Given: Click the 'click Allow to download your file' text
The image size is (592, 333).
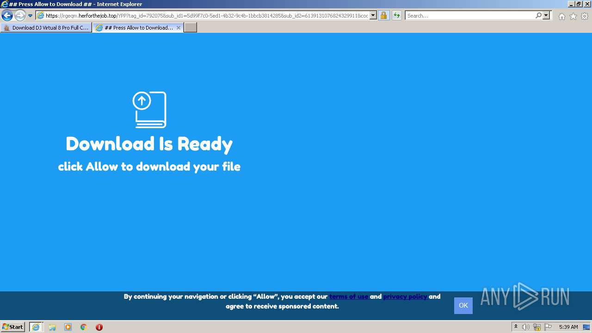Looking at the screenshot, I should click(x=149, y=166).
